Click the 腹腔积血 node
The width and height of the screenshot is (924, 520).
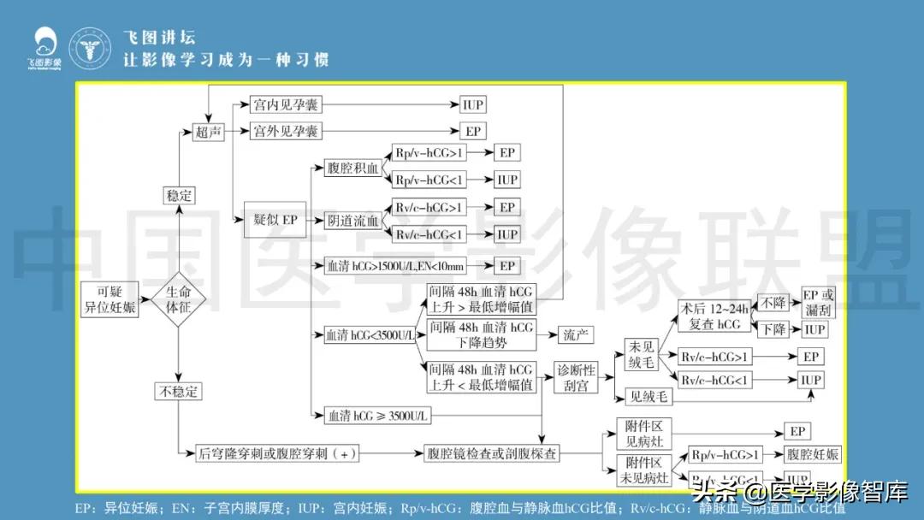click(x=352, y=166)
